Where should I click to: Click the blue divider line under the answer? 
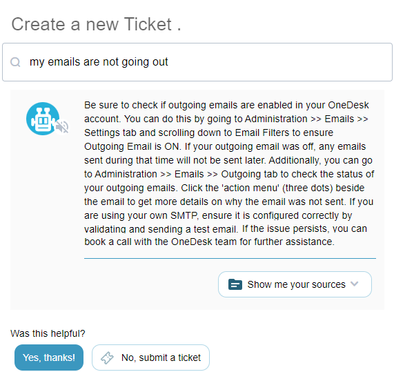pyautogui.click(x=230, y=258)
